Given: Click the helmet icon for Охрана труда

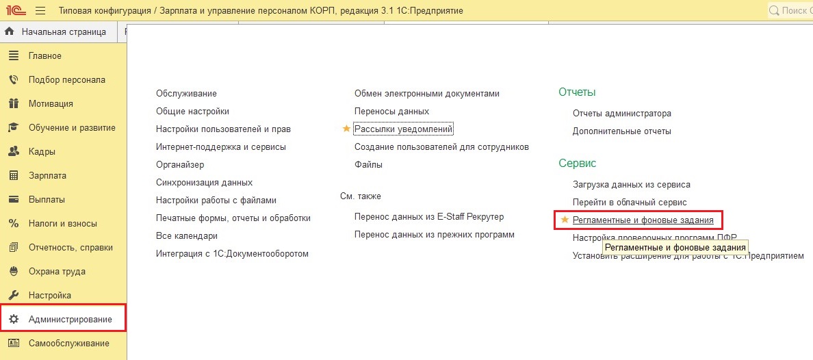Looking at the screenshot, I should (x=14, y=271).
